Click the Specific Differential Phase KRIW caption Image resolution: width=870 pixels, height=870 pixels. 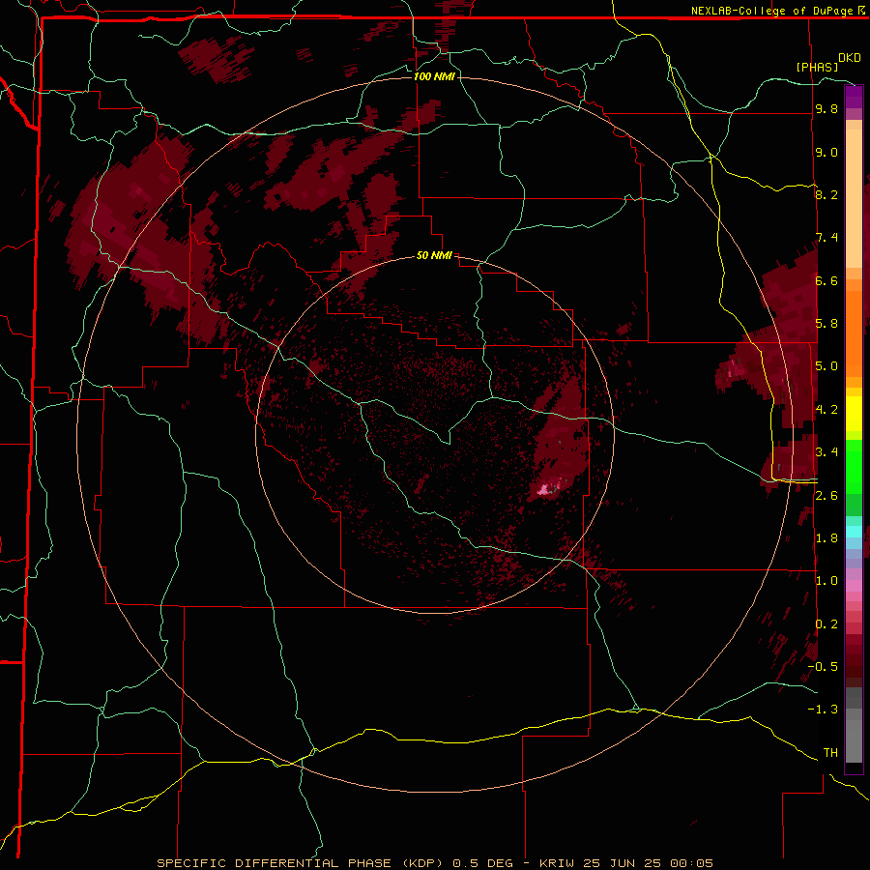(x=434, y=863)
